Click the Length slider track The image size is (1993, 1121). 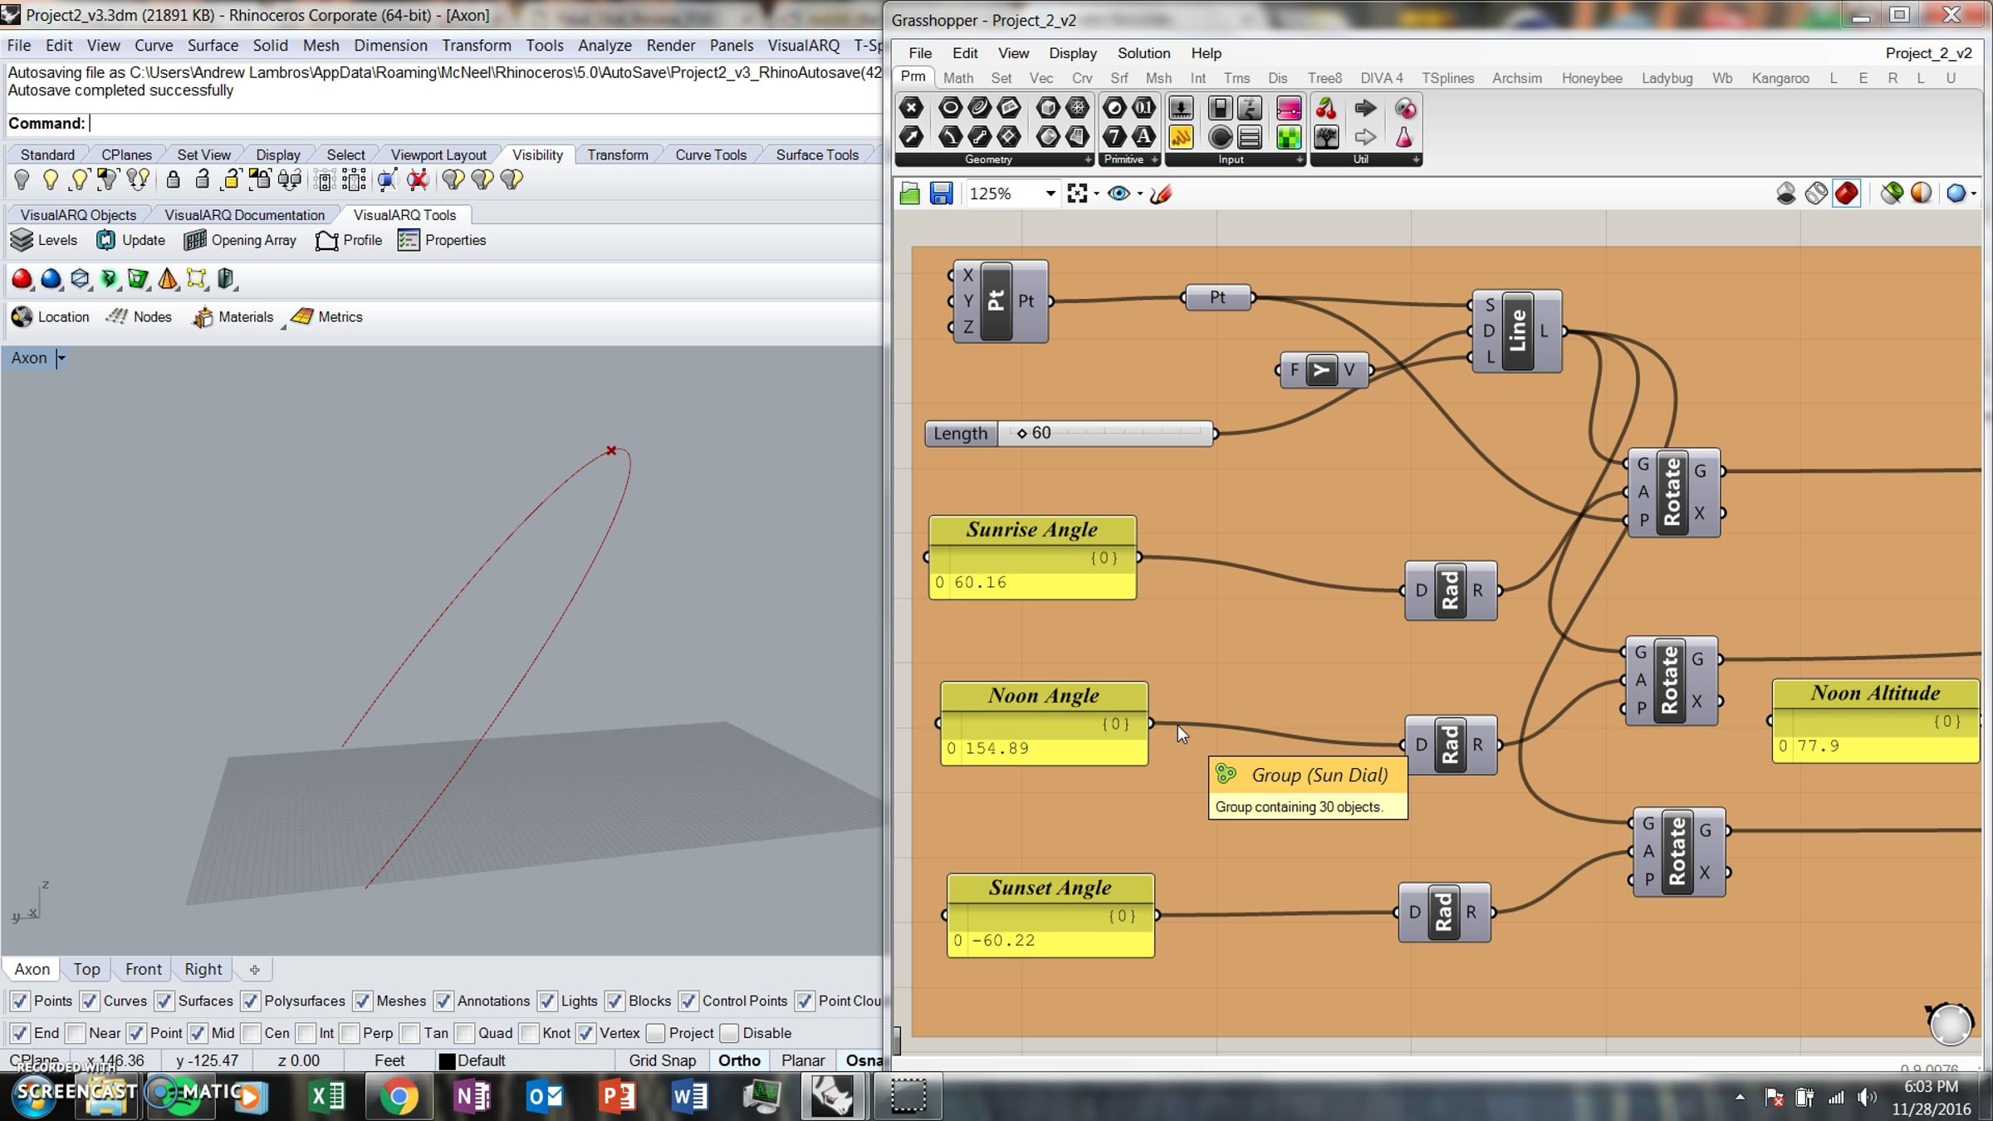[x=1104, y=433]
